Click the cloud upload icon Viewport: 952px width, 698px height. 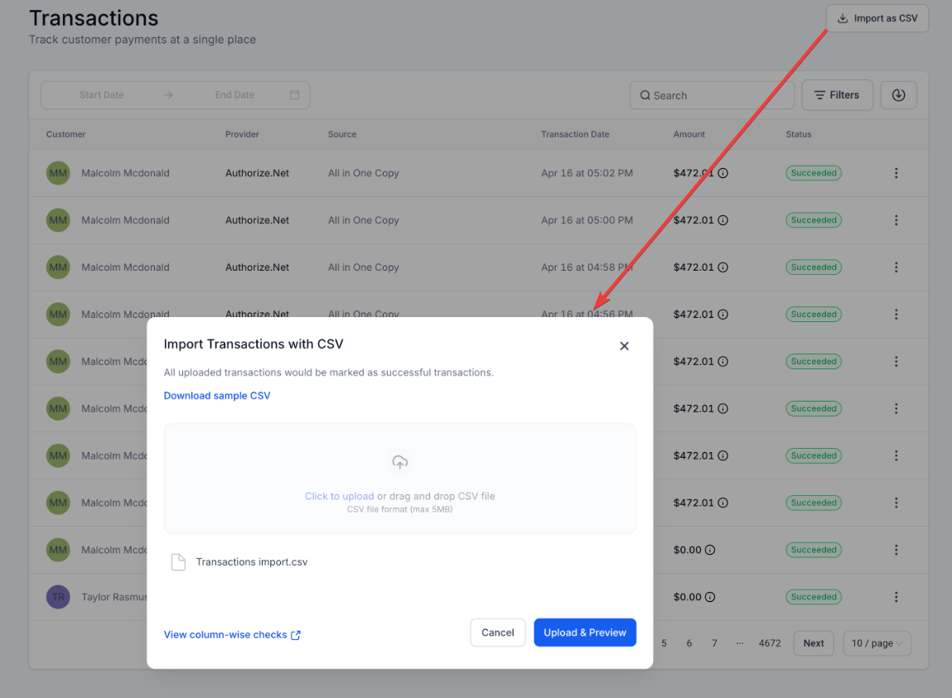(x=399, y=463)
